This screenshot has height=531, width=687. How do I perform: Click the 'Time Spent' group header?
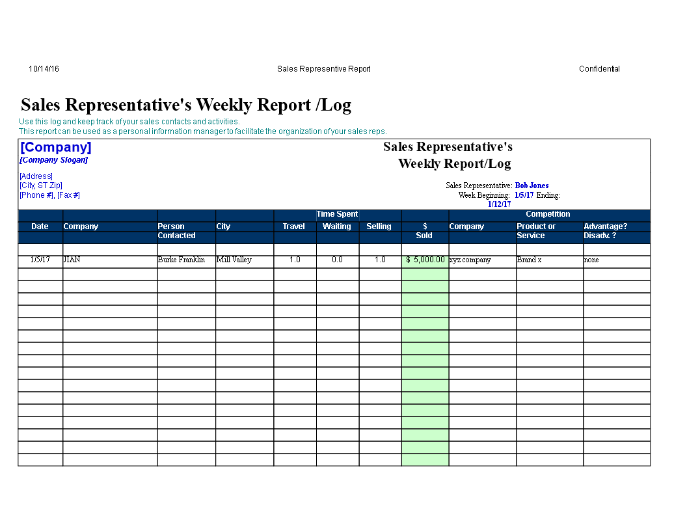click(x=338, y=214)
